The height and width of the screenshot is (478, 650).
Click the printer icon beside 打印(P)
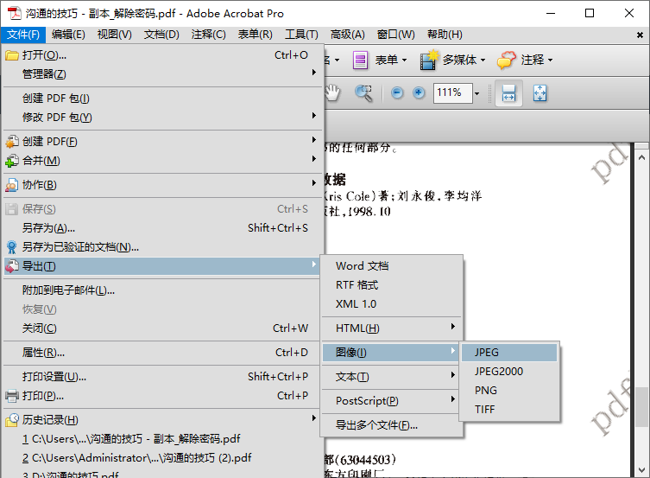[x=12, y=396]
